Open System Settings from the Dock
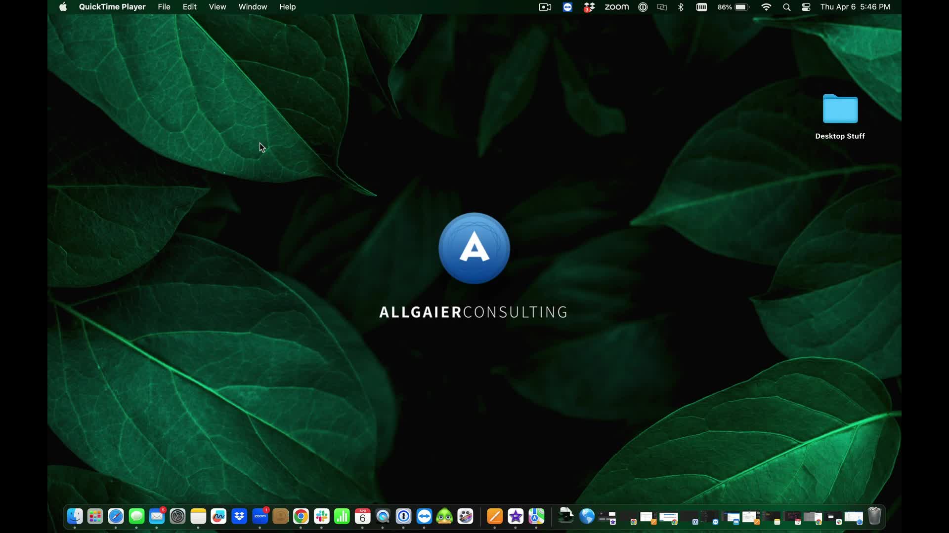This screenshot has width=949, height=533. pos(177,516)
